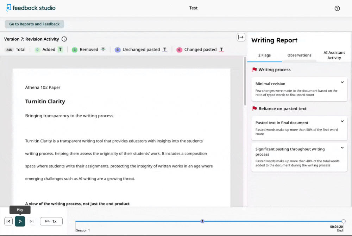Image resolution: width=352 pixels, height=236 pixels.
Task: Open the help question mark icon
Action: click(337, 8)
